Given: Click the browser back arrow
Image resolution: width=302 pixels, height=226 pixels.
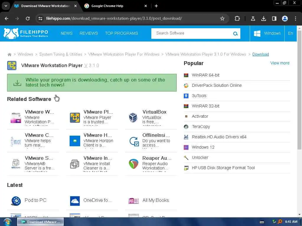Looking at the screenshot, I should click(6, 19).
